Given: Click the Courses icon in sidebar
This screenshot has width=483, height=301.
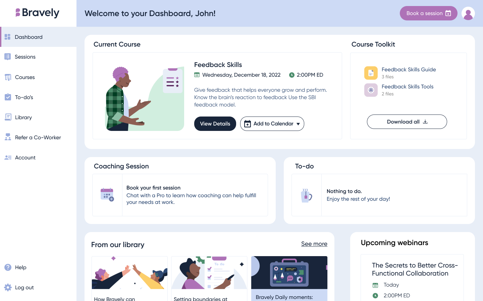Looking at the screenshot, I should (x=8, y=77).
